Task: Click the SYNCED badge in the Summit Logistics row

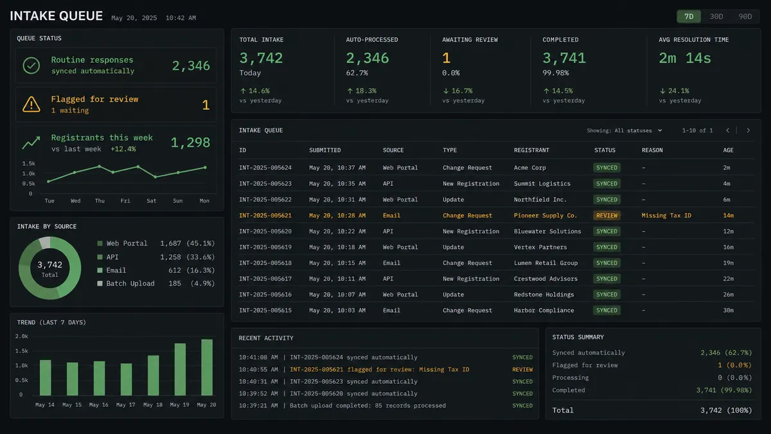Action: point(607,184)
